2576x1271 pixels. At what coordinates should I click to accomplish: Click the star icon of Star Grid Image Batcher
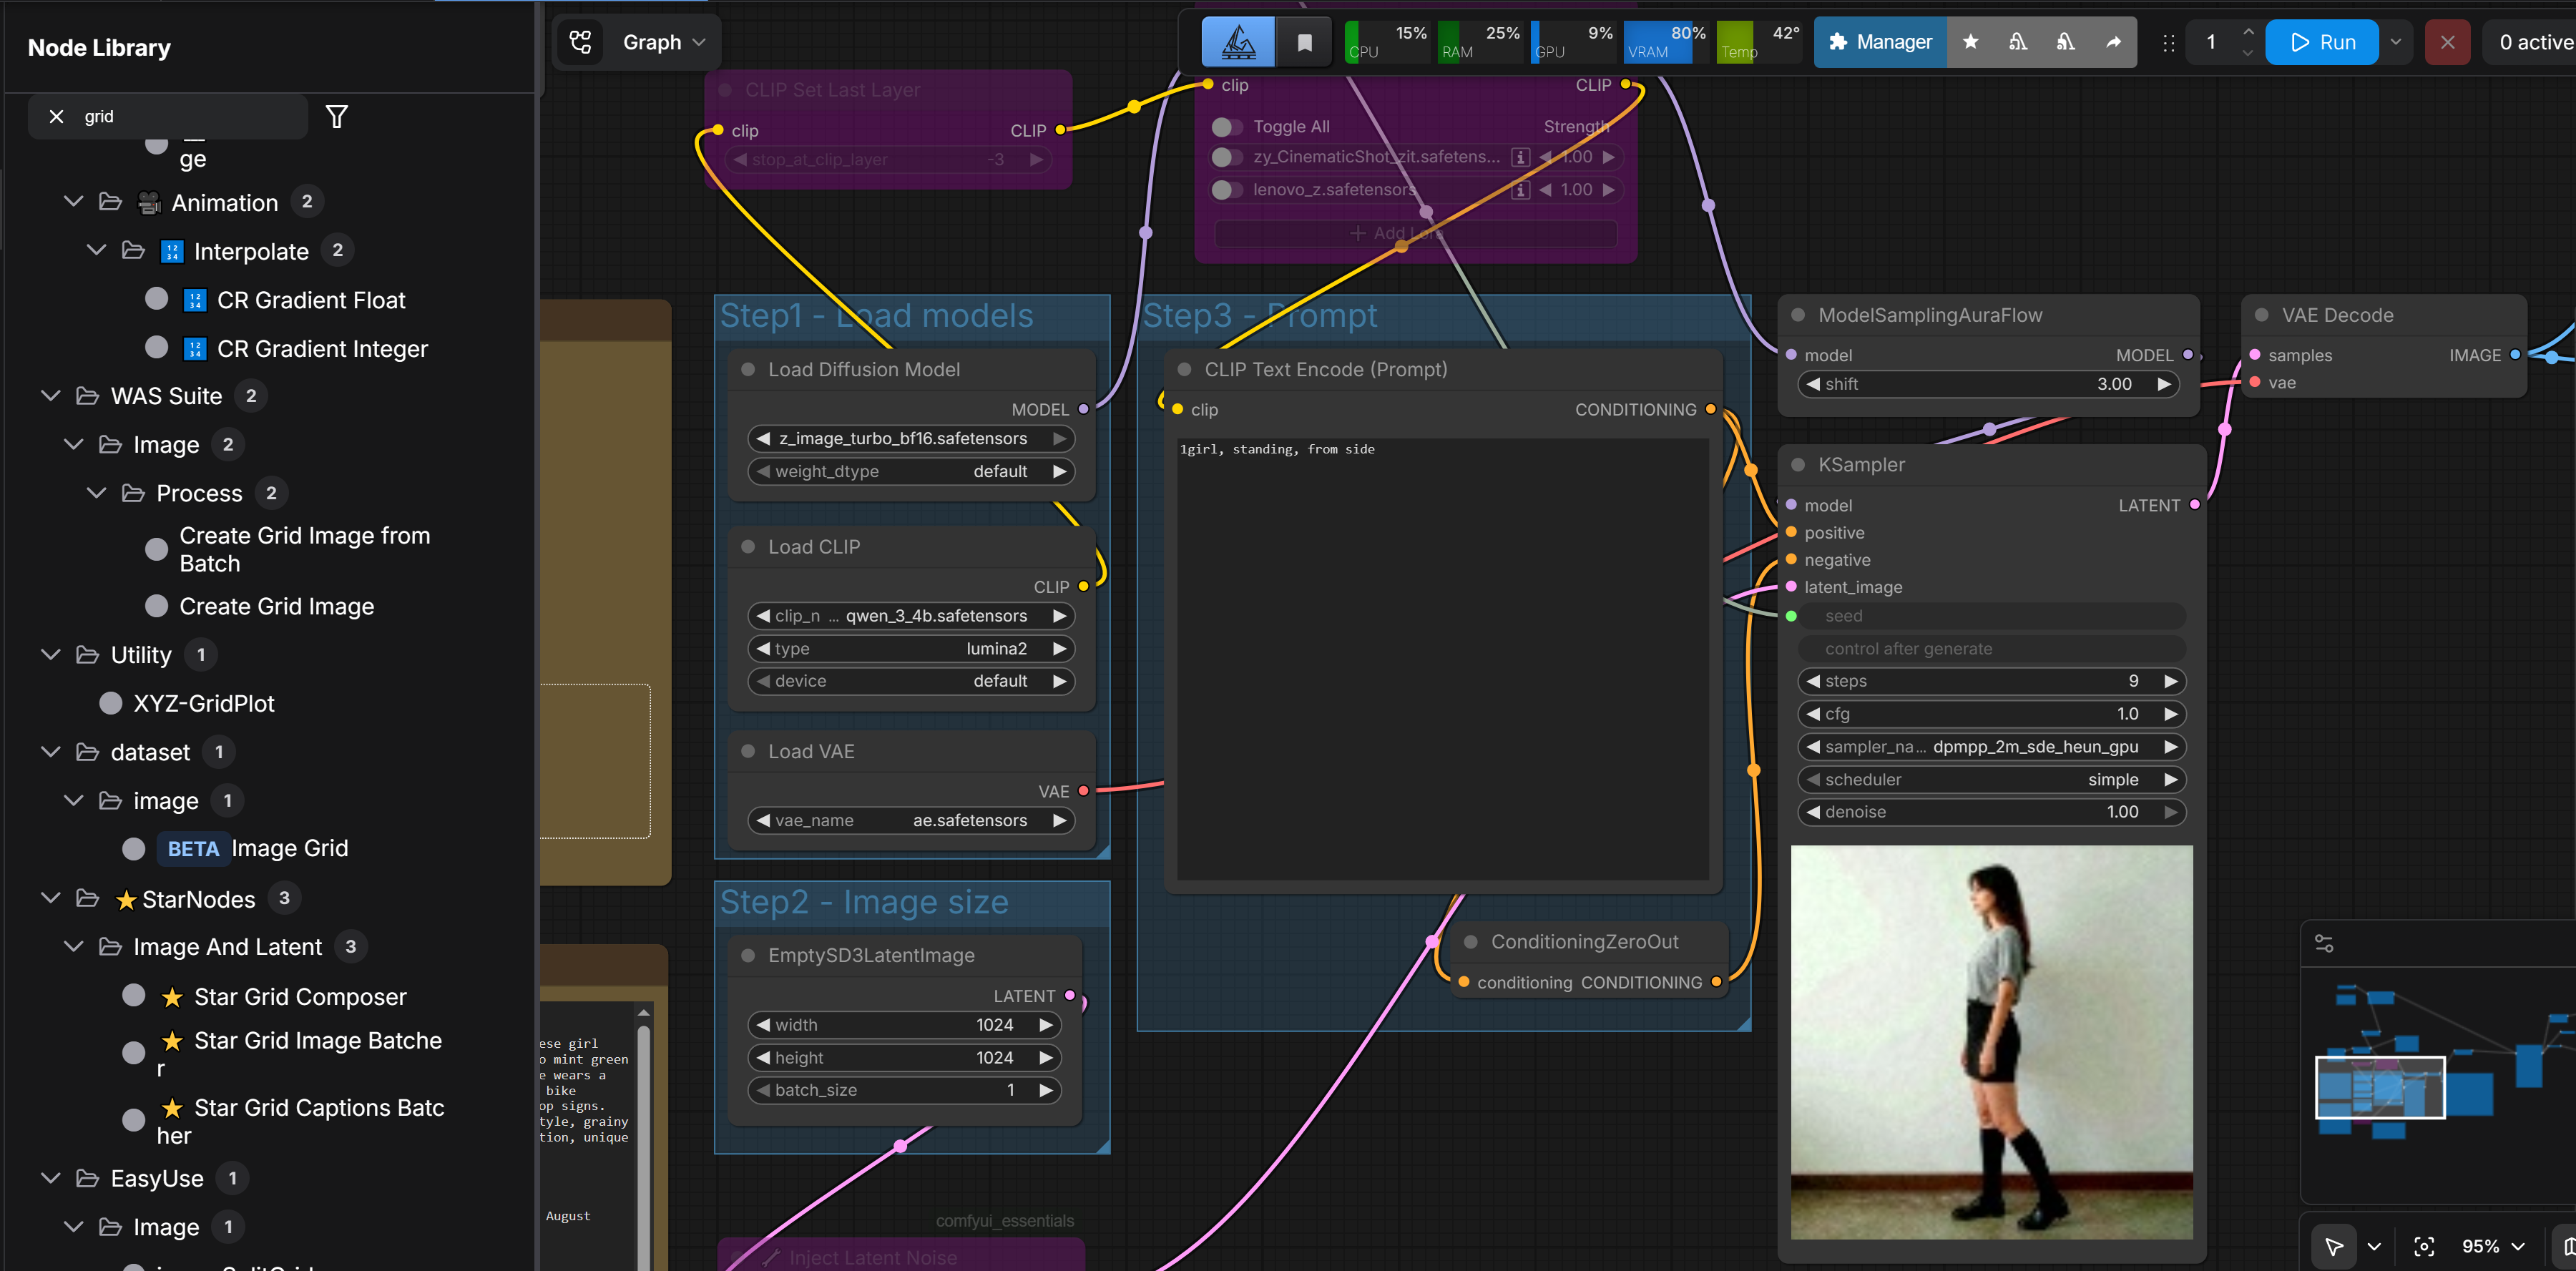(x=172, y=1041)
